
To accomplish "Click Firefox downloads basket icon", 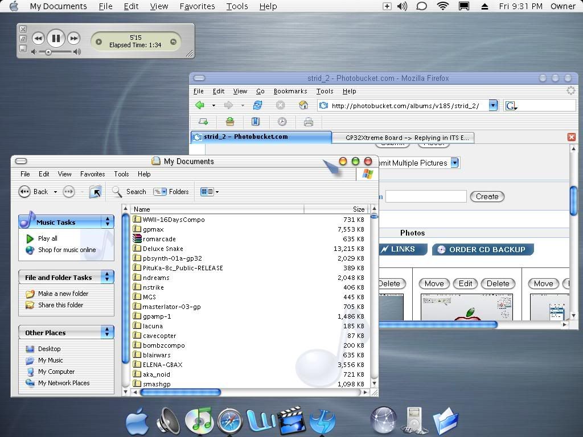I will [x=230, y=122].
